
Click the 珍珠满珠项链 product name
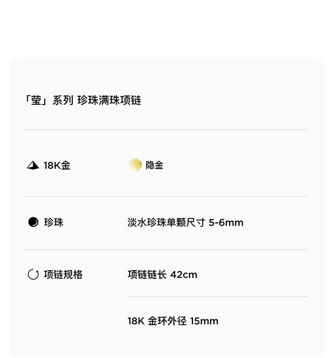(x=109, y=100)
